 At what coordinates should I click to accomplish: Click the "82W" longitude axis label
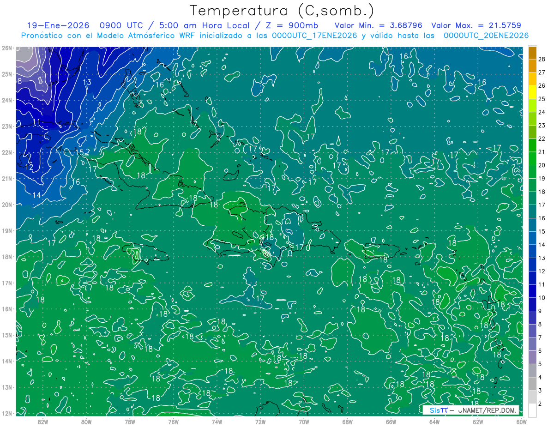tap(42, 422)
